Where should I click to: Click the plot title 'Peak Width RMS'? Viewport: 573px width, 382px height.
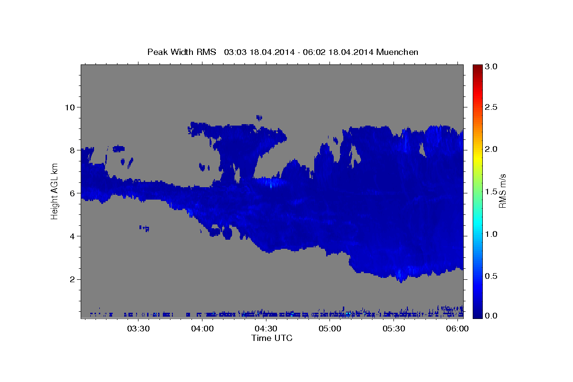tap(181, 52)
